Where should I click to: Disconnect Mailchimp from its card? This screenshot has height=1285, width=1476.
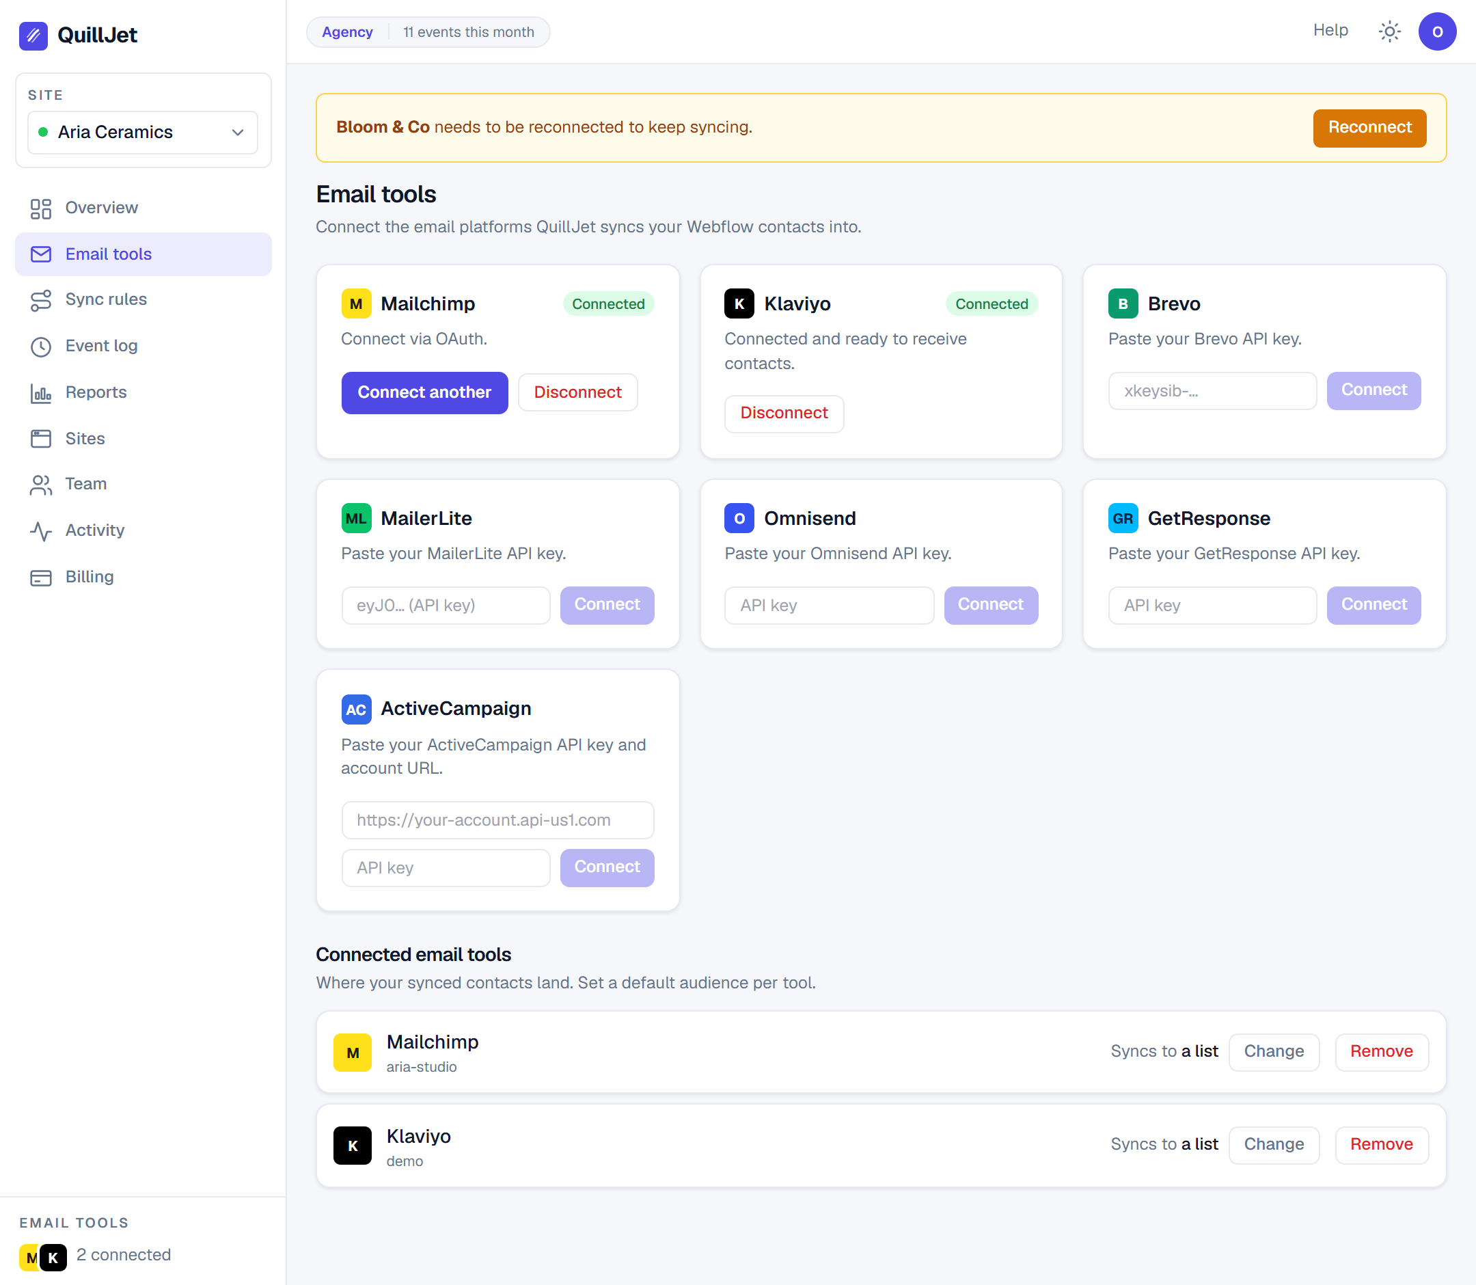point(578,392)
